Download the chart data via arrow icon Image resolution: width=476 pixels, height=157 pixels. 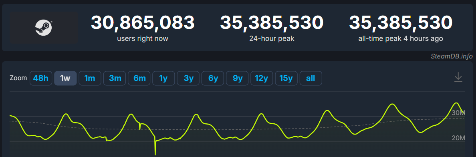point(458,78)
